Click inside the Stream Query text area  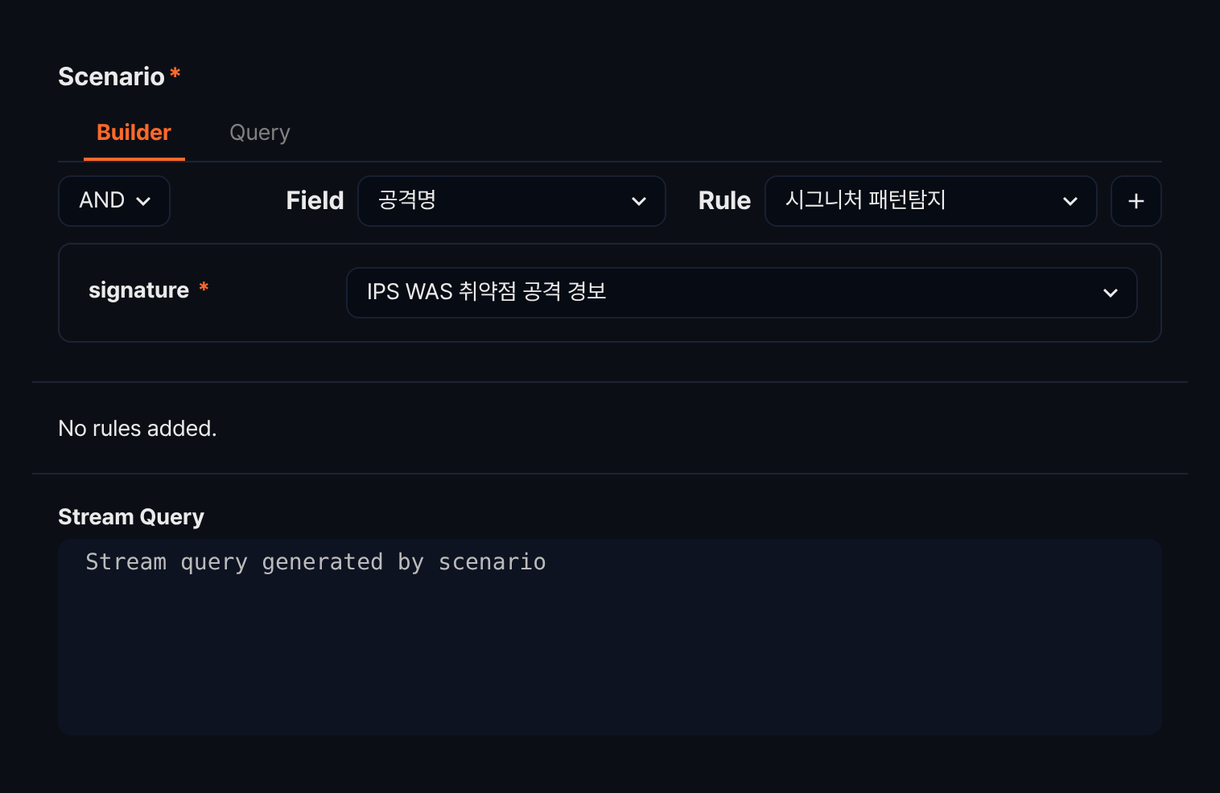coord(610,637)
